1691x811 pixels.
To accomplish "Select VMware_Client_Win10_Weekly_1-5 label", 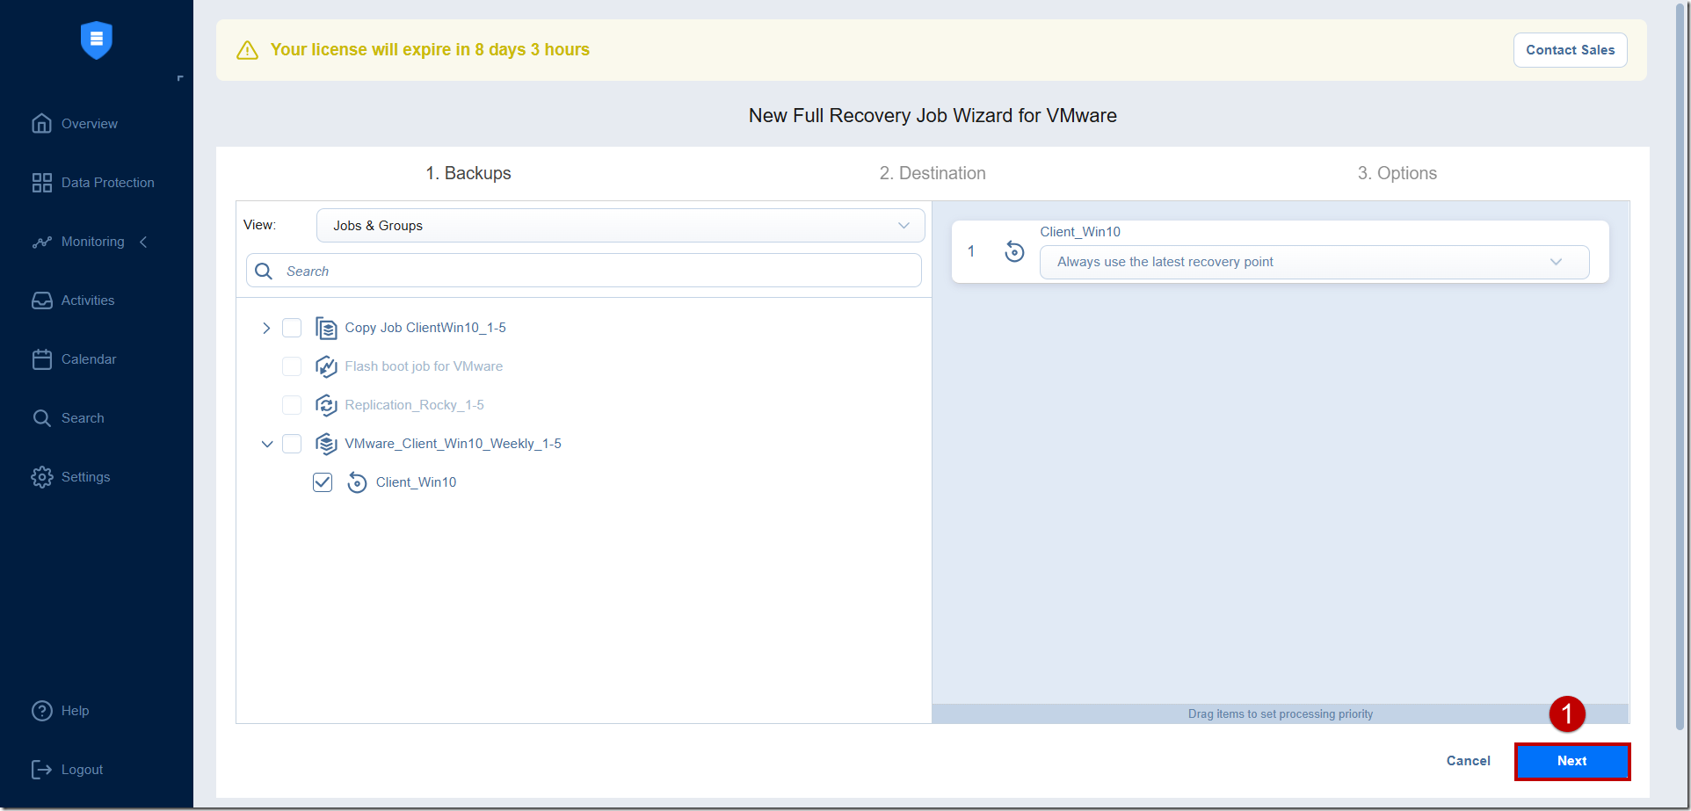I will point(453,444).
